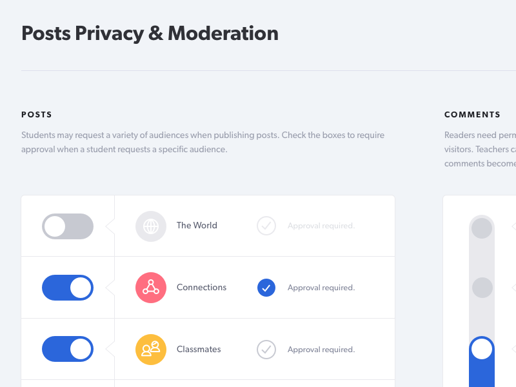Set comments slider to the middle stop
Screen dimensions: 516x387
tap(482, 288)
